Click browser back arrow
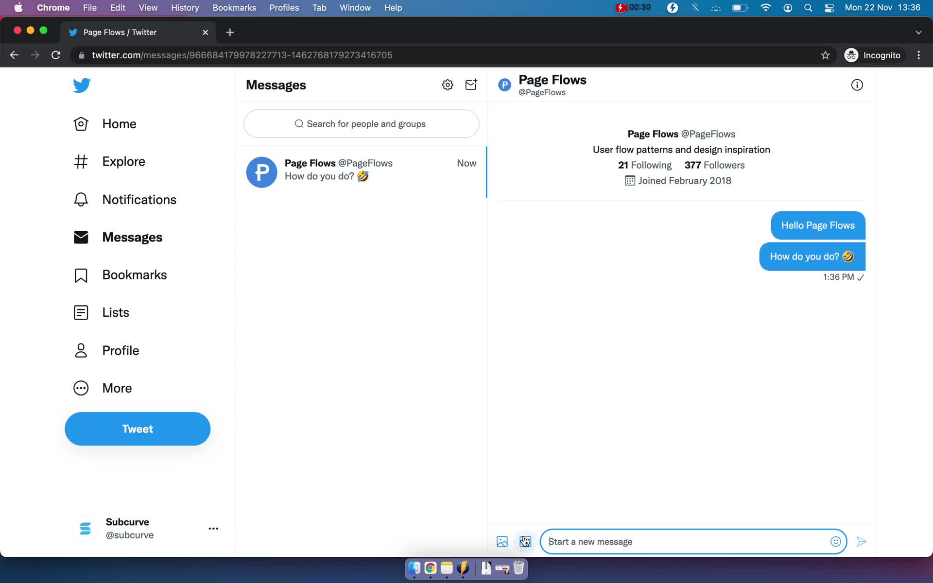The width and height of the screenshot is (933, 583). pyautogui.click(x=14, y=55)
